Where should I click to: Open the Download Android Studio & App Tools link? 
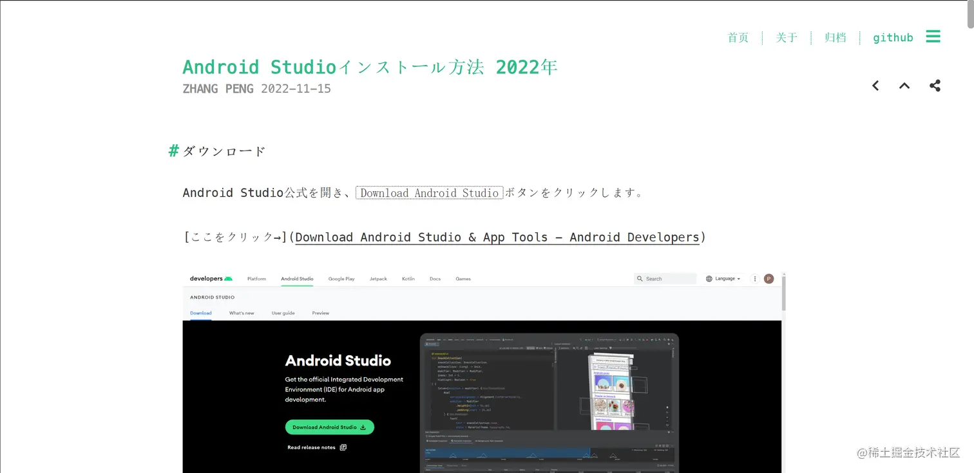tap(496, 237)
